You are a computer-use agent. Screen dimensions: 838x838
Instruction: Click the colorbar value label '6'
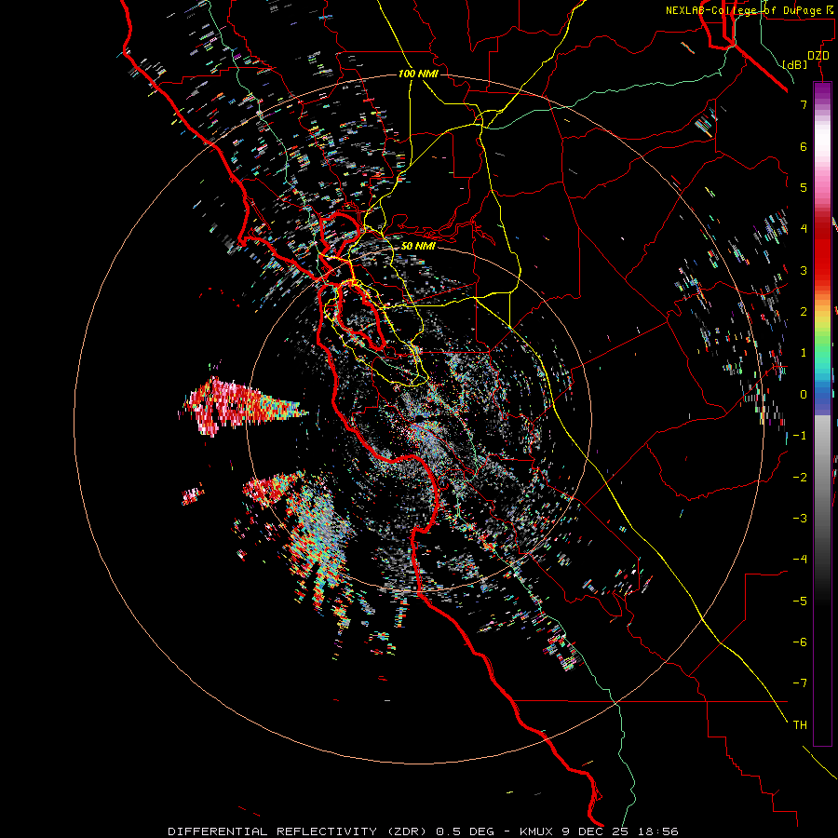[804, 146]
